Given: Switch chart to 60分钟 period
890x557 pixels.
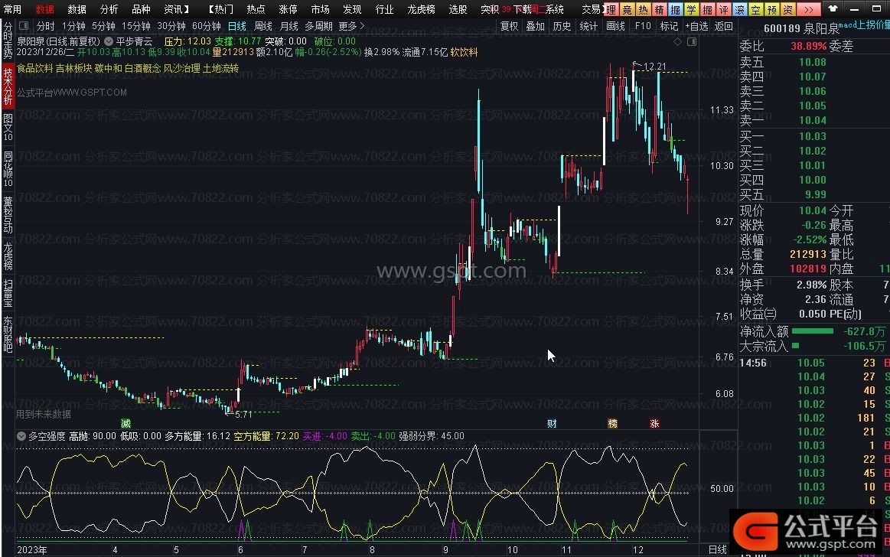Looking at the screenshot, I should click(207, 26).
